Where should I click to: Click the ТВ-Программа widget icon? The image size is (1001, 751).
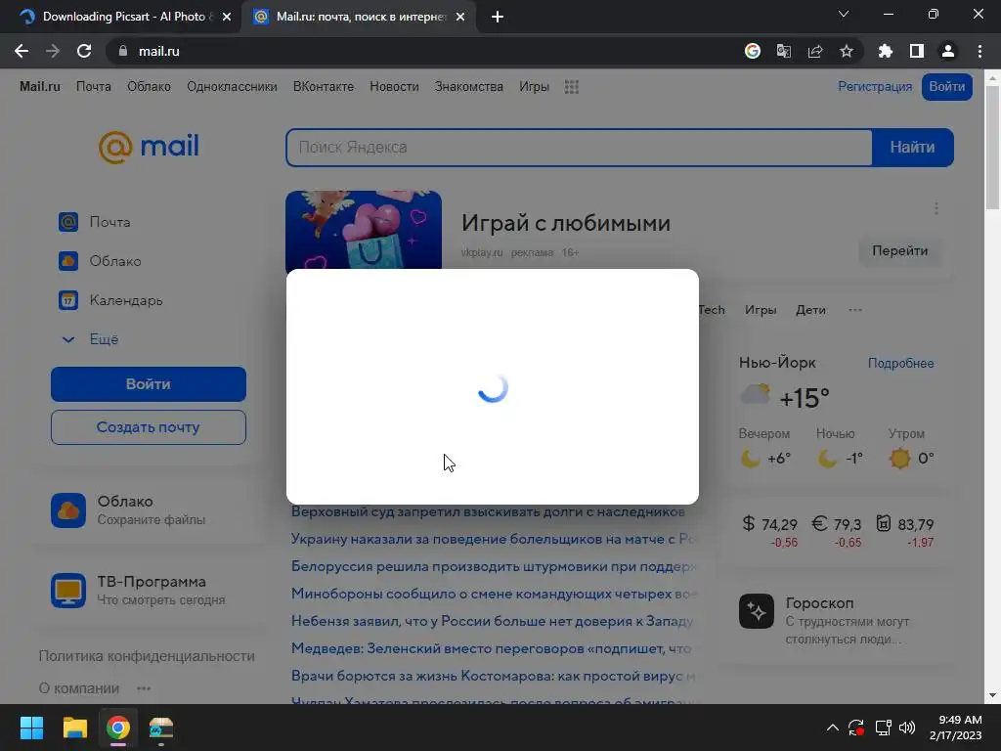tap(68, 591)
